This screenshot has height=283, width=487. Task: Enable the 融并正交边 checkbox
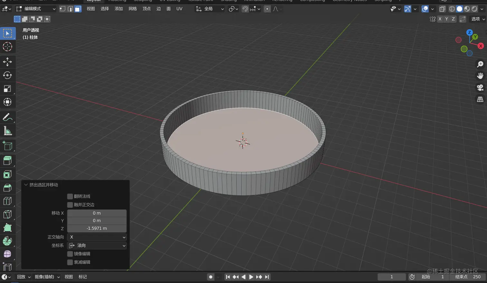(x=70, y=205)
